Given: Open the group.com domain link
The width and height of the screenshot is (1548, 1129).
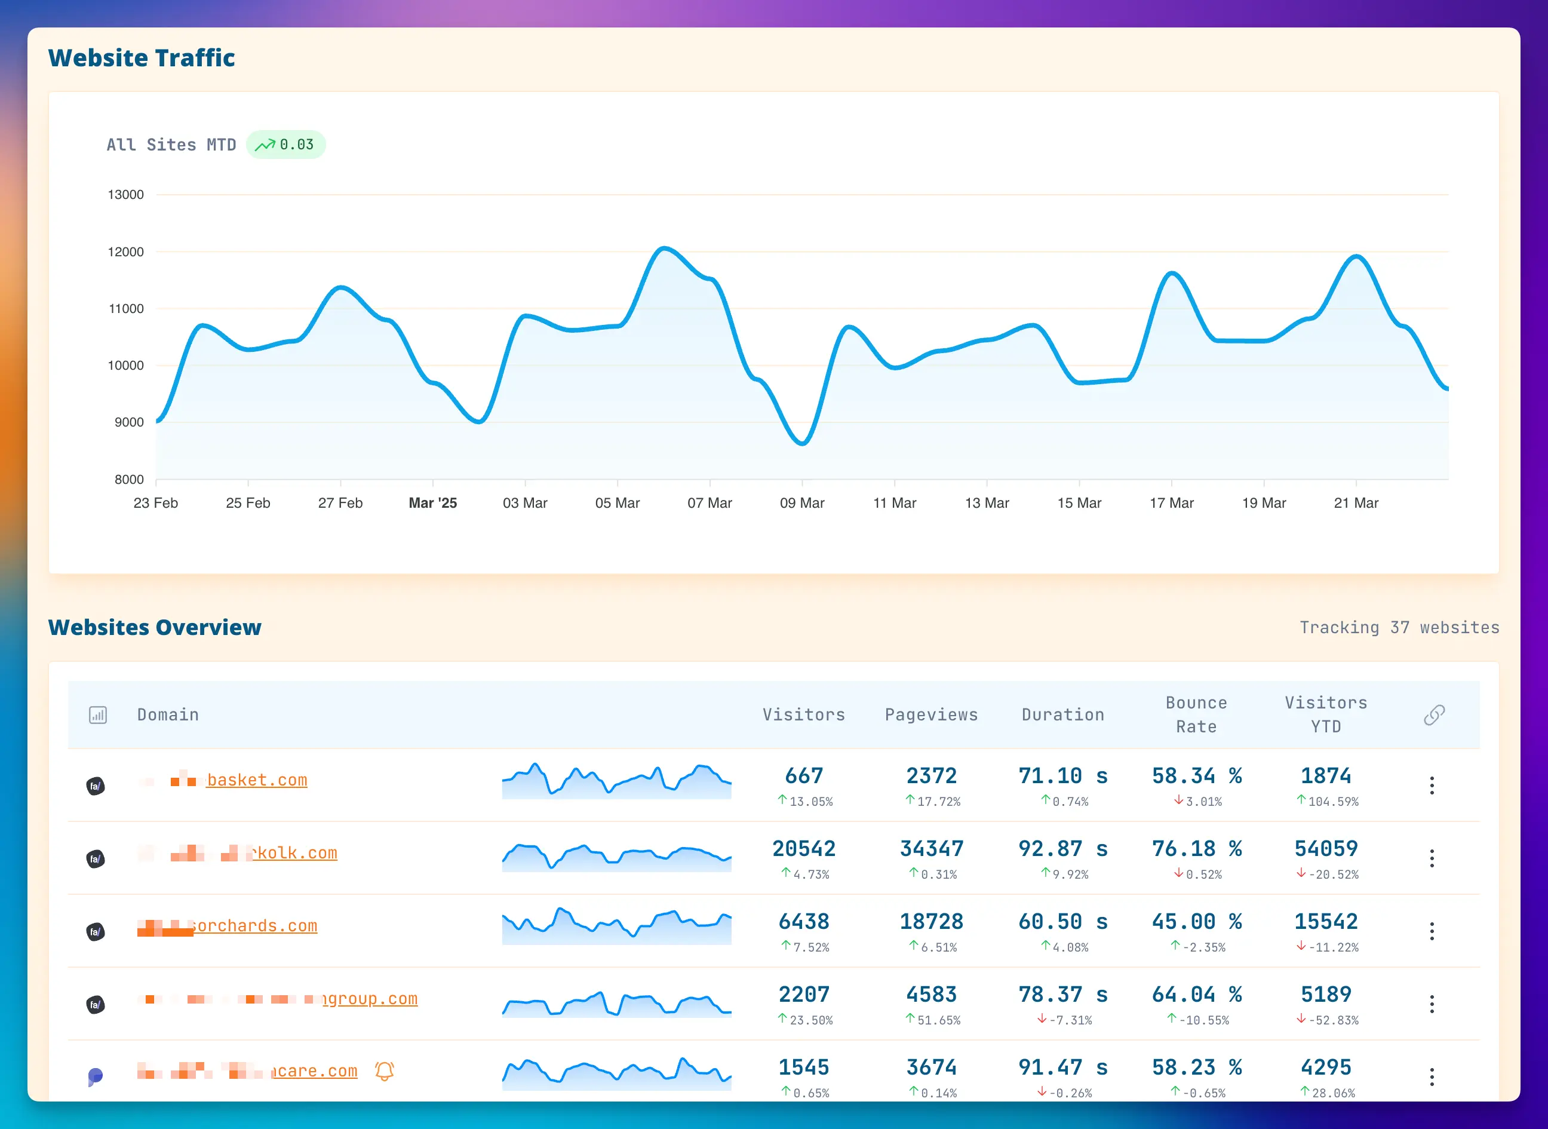Looking at the screenshot, I should (x=370, y=998).
